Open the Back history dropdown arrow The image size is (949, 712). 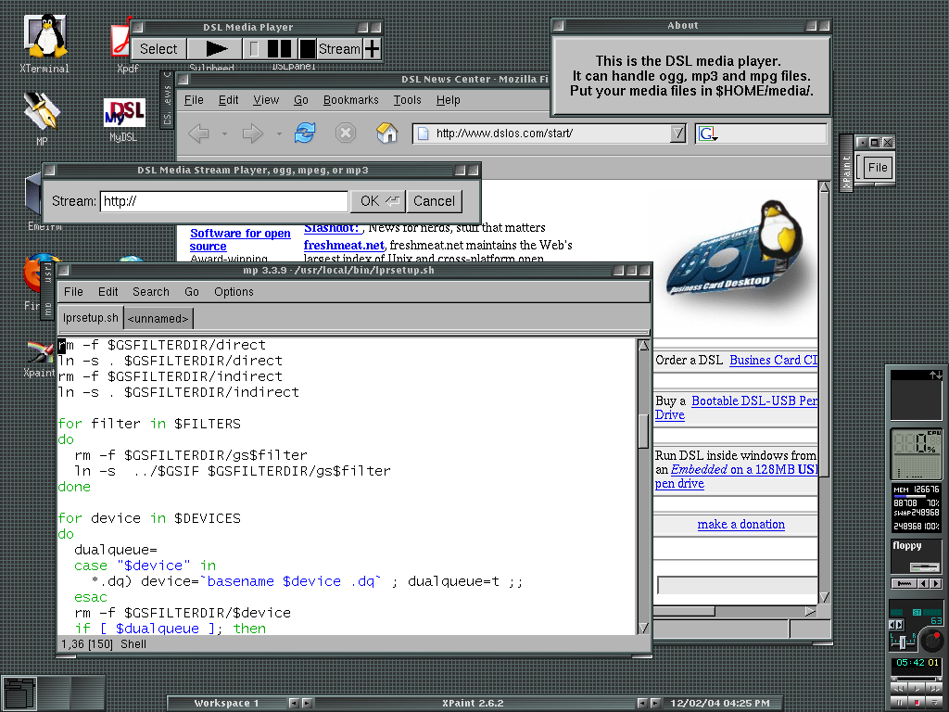pos(224,133)
